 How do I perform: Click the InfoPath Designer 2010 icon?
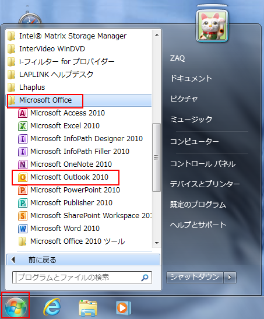pos(23,139)
